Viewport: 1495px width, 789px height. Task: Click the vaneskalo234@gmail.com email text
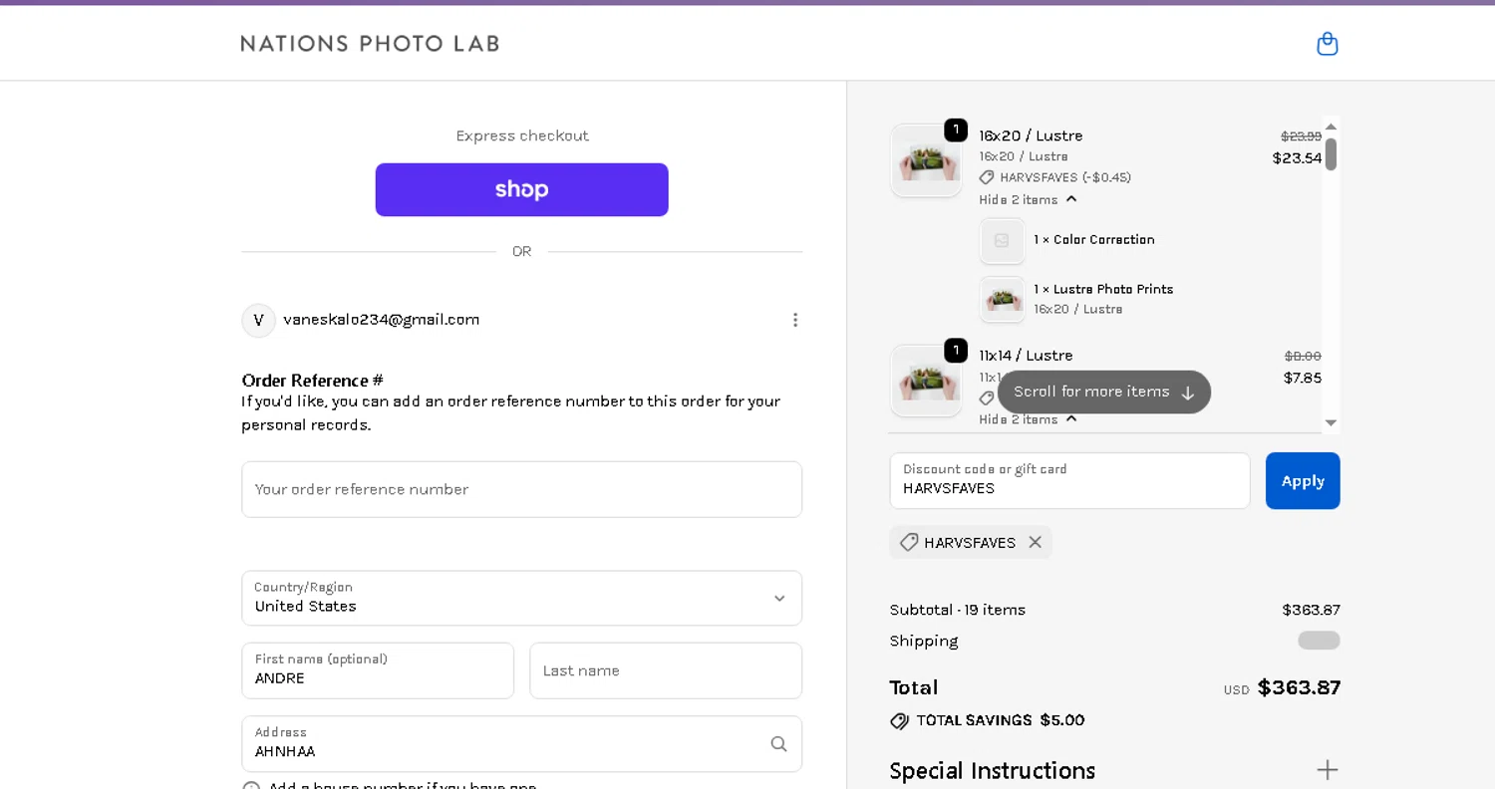(x=382, y=320)
